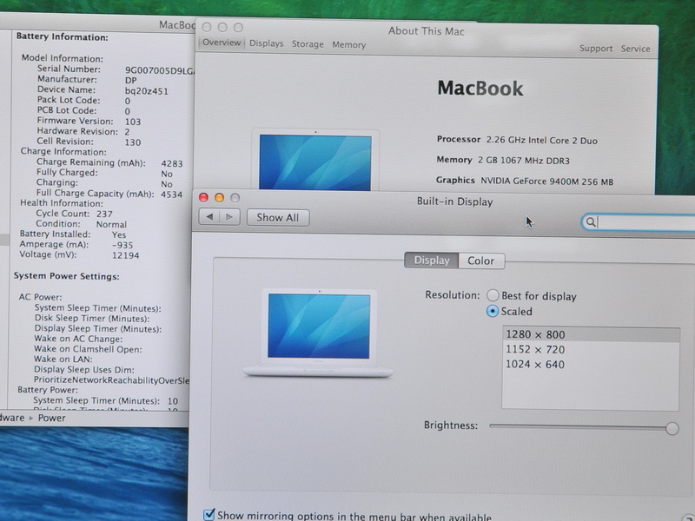Minimize the Built-in Display window
Viewport: 695px width, 521px height.
220,198
